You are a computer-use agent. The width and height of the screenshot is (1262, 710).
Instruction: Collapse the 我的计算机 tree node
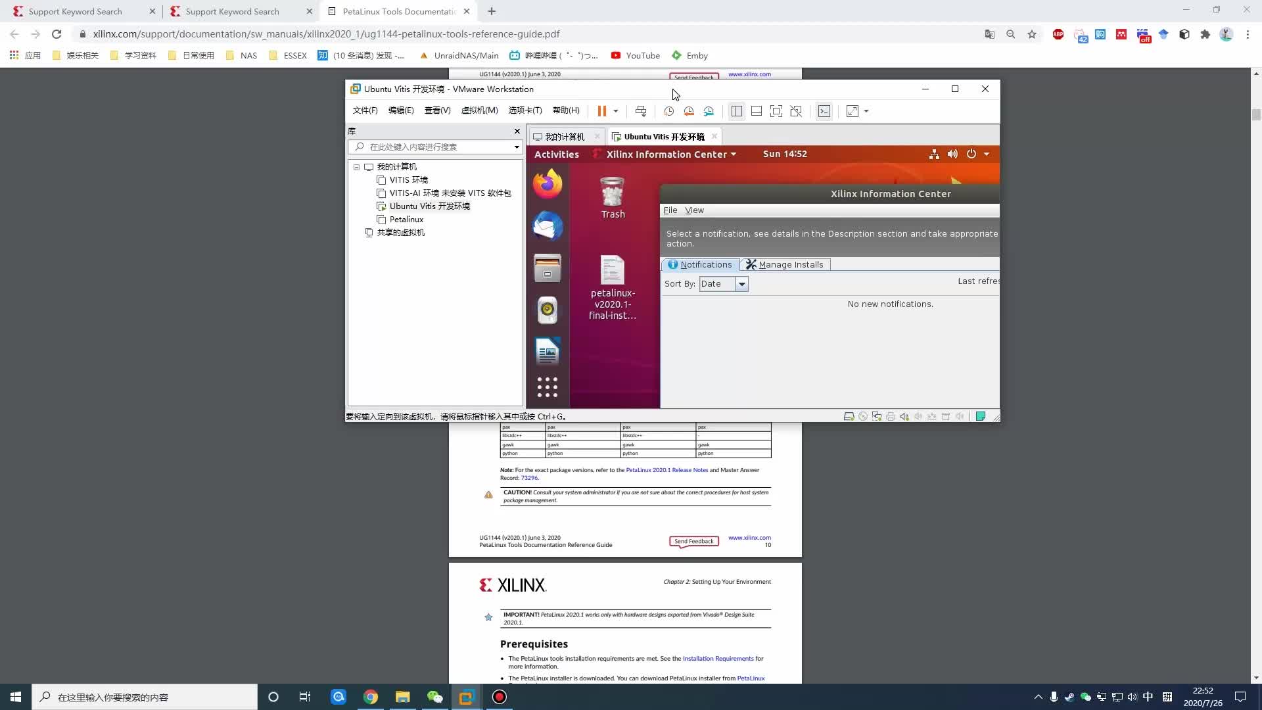357,167
